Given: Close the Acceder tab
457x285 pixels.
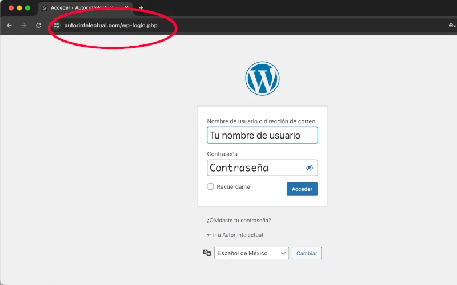Looking at the screenshot, I should 126,7.
